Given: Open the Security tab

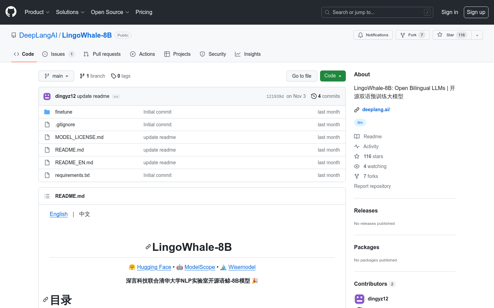Looking at the screenshot, I should click(213, 54).
